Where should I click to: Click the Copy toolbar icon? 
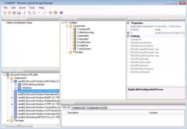point(30,13)
